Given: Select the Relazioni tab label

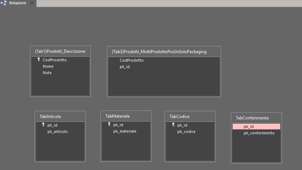Looking at the screenshot, I should click(17, 3).
